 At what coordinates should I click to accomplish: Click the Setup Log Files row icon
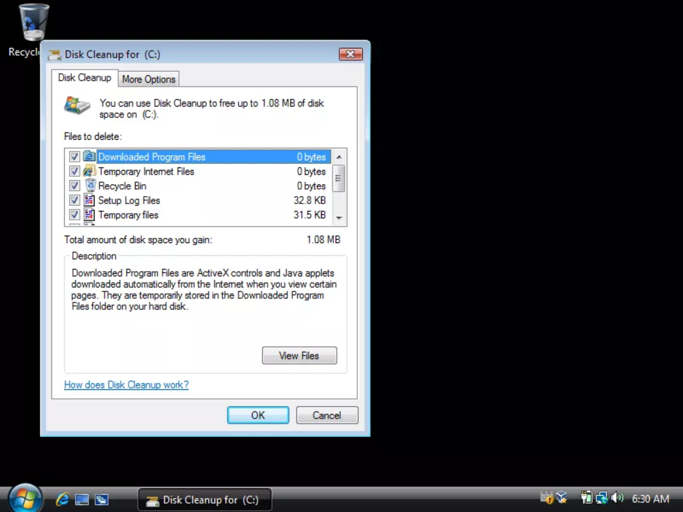point(89,200)
